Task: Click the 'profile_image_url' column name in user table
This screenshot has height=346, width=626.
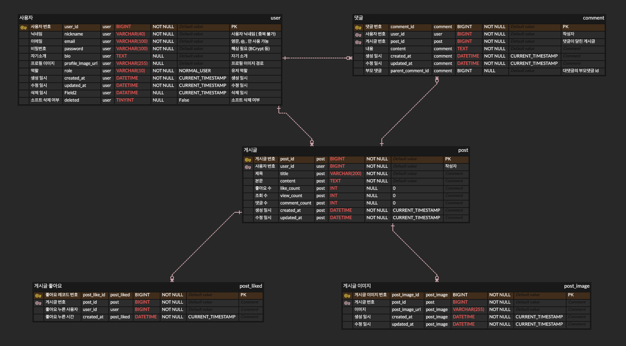Action: [x=81, y=64]
